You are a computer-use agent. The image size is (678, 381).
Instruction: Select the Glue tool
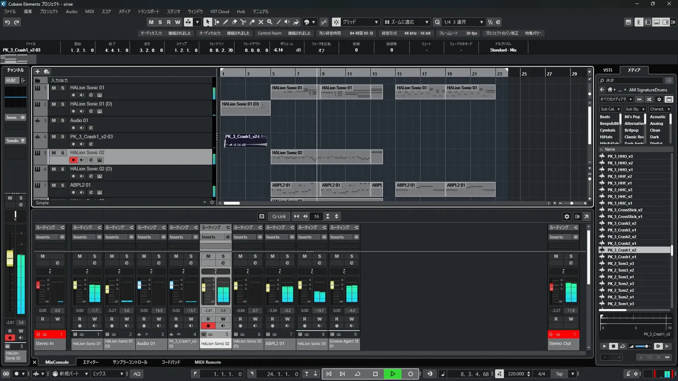coord(252,22)
